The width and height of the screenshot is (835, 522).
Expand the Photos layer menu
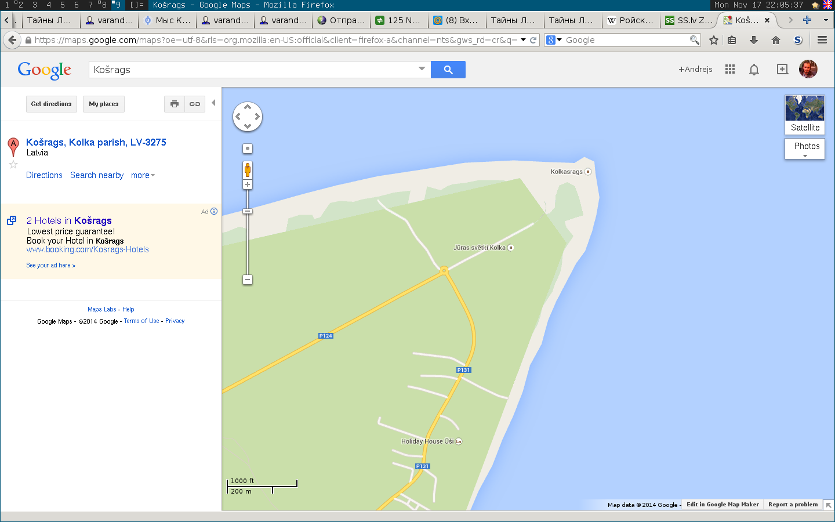pyautogui.click(x=805, y=149)
